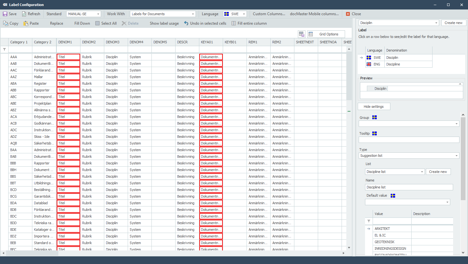The width and height of the screenshot is (468, 264).
Task: Open the Group dropdown
Action: pyautogui.click(x=457, y=124)
